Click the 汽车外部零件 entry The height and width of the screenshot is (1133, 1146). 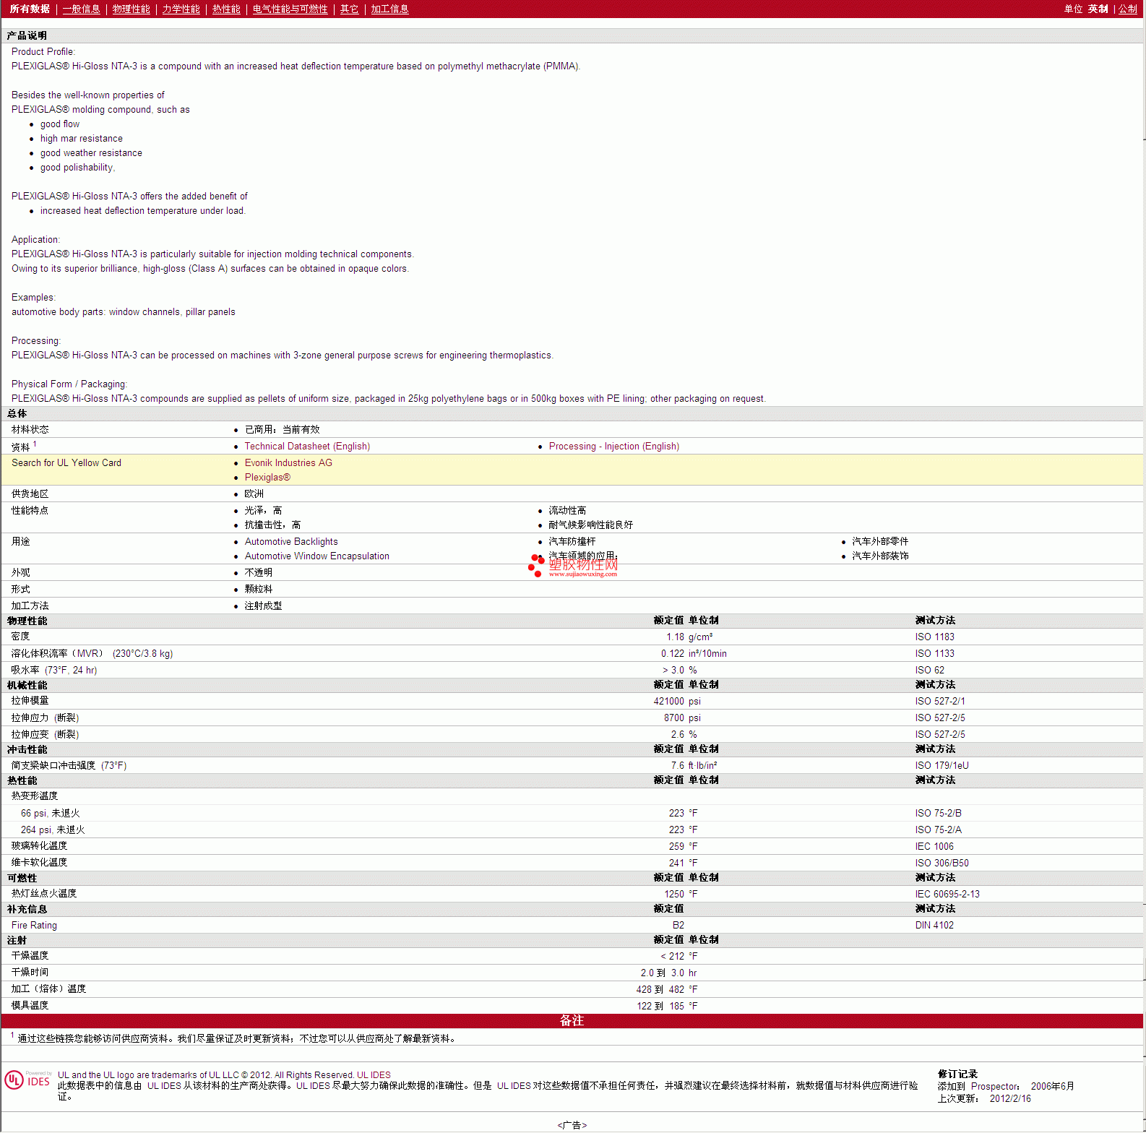pos(880,542)
